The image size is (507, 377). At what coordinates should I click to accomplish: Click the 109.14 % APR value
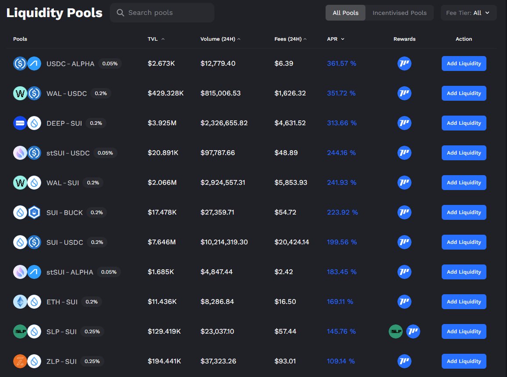coord(341,361)
